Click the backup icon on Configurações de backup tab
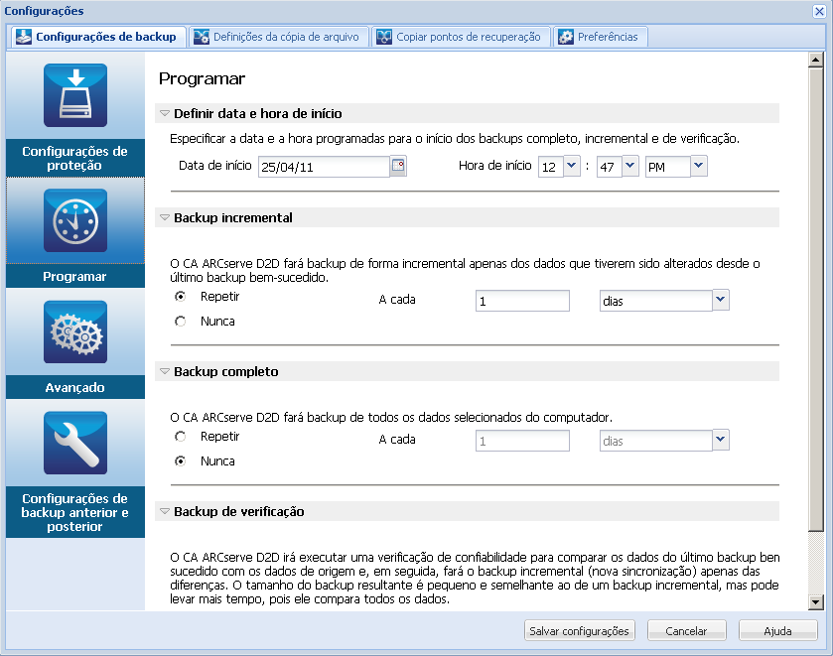This screenshot has width=833, height=656. 22,35
